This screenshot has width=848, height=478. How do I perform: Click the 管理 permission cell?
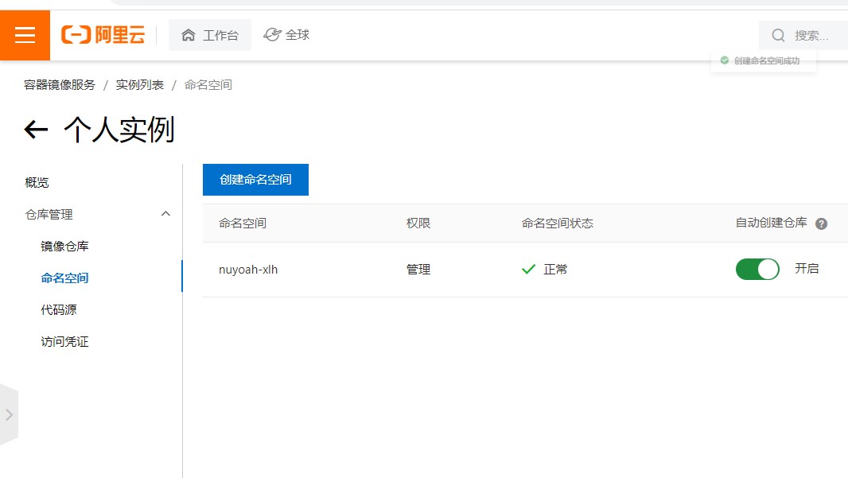point(418,270)
